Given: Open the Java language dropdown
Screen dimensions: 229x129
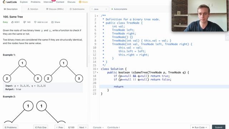Looking at the screenshot, I should coord(99,9).
